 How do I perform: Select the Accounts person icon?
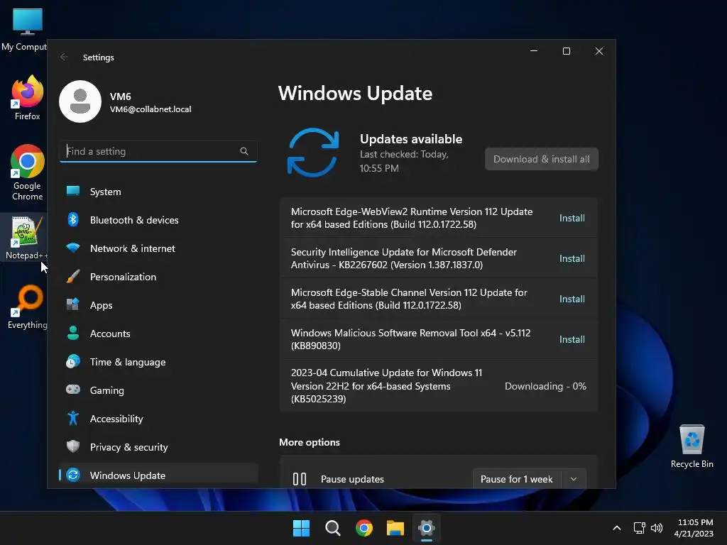[73, 334]
